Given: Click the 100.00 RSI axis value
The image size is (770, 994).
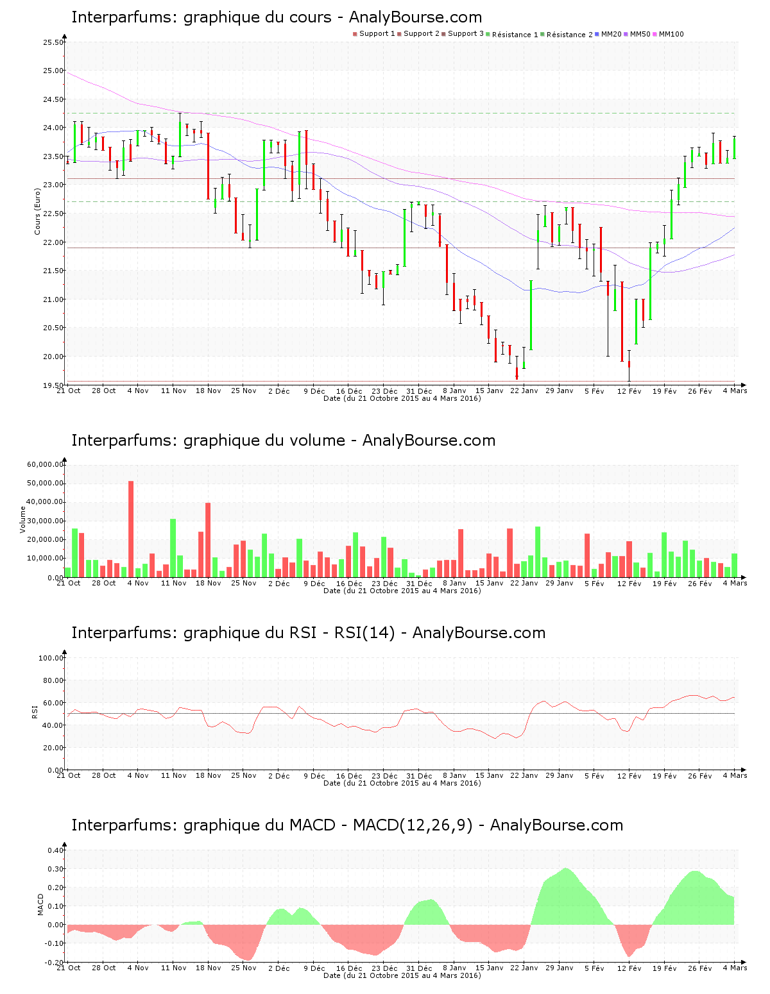Looking at the screenshot, I should 51,658.
